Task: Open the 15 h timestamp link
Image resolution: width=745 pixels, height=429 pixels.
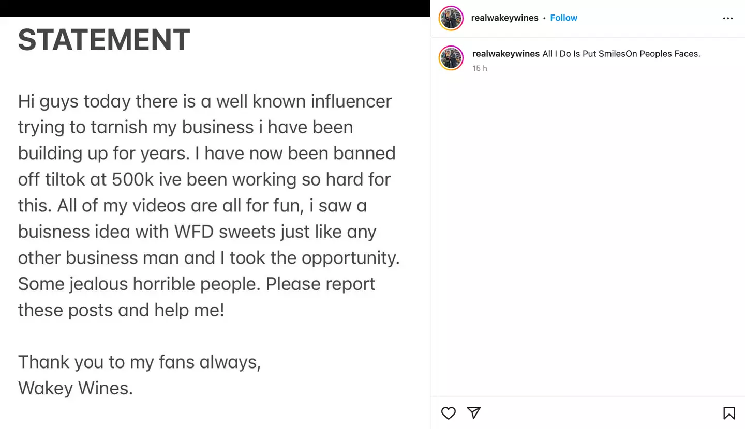Action: pos(480,68)
